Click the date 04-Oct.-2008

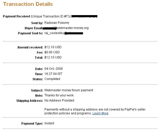coord(53,69)
